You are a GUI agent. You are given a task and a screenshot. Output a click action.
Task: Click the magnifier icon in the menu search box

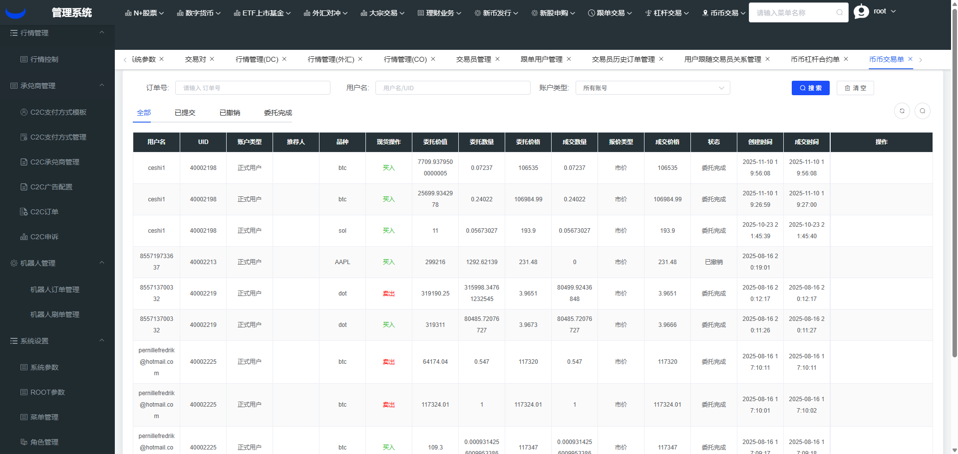click(840, 13)
